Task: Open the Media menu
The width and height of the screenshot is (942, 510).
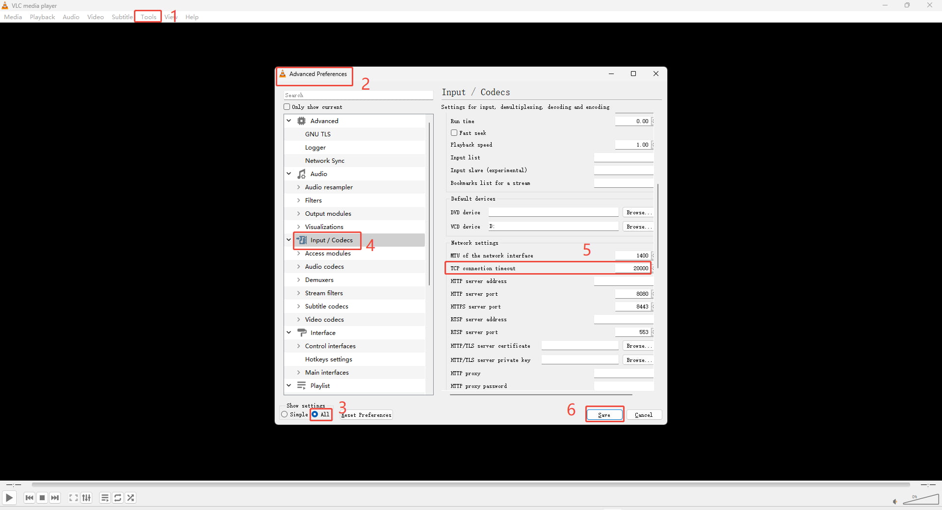Action: point(13,17)
